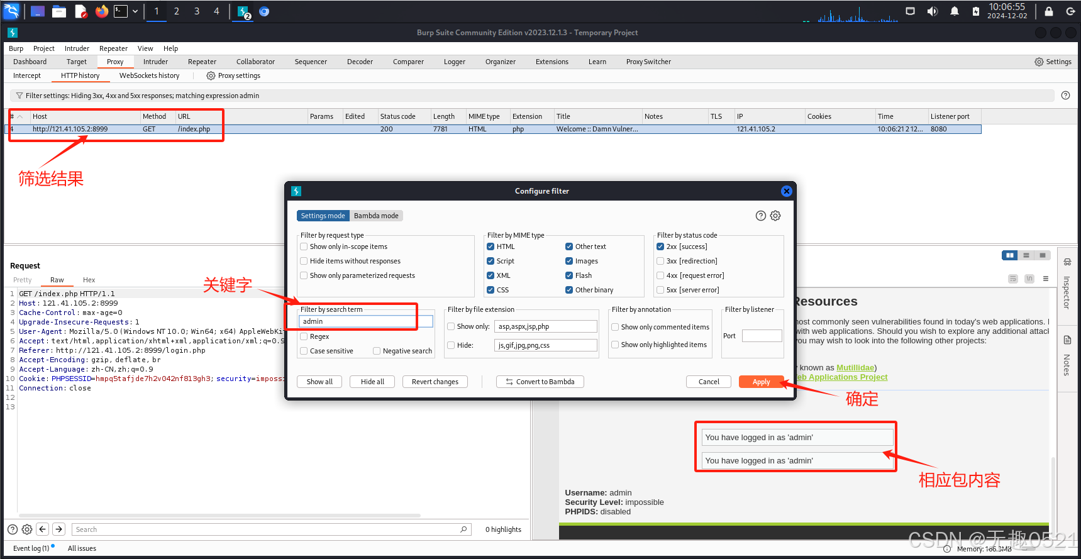Open the text editor launcher in the panel
The height and width of the screenshot is (559, 1081).
[x=80, y=11]
